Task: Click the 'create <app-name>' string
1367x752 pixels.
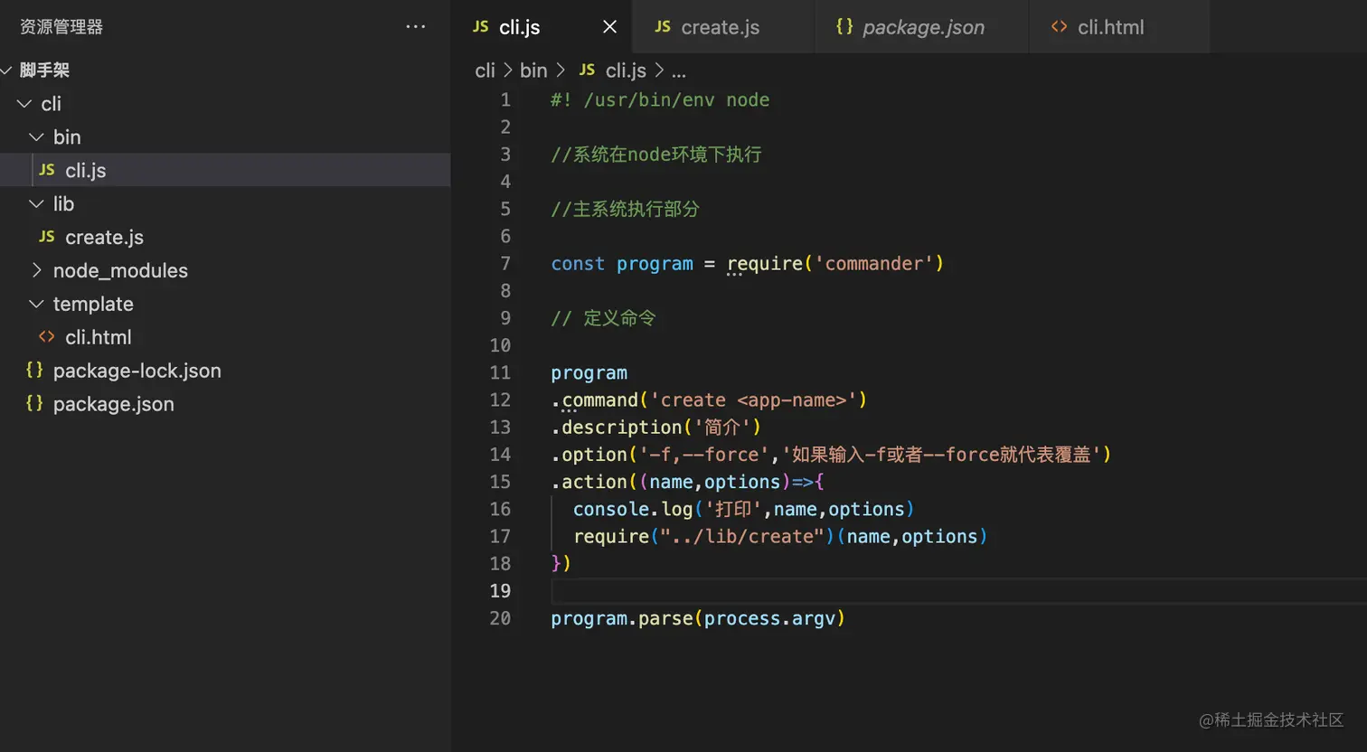Action: click(x=753, y=400)
